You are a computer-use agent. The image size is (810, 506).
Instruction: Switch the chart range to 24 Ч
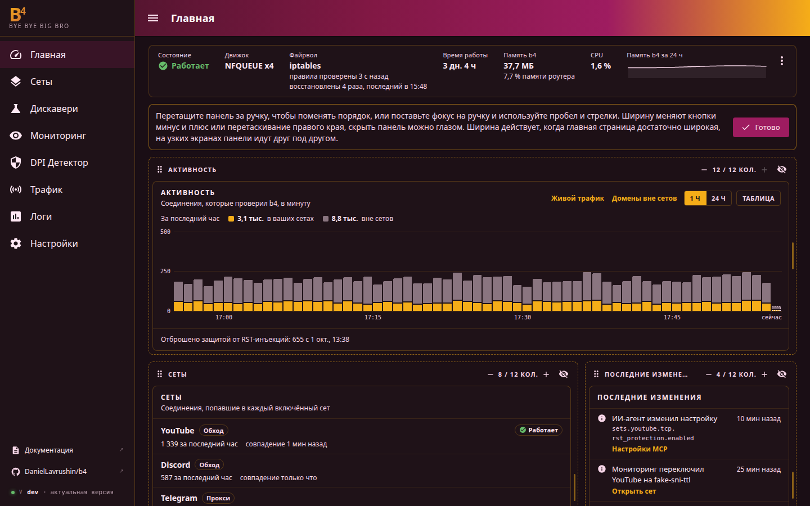click(718, 198)
